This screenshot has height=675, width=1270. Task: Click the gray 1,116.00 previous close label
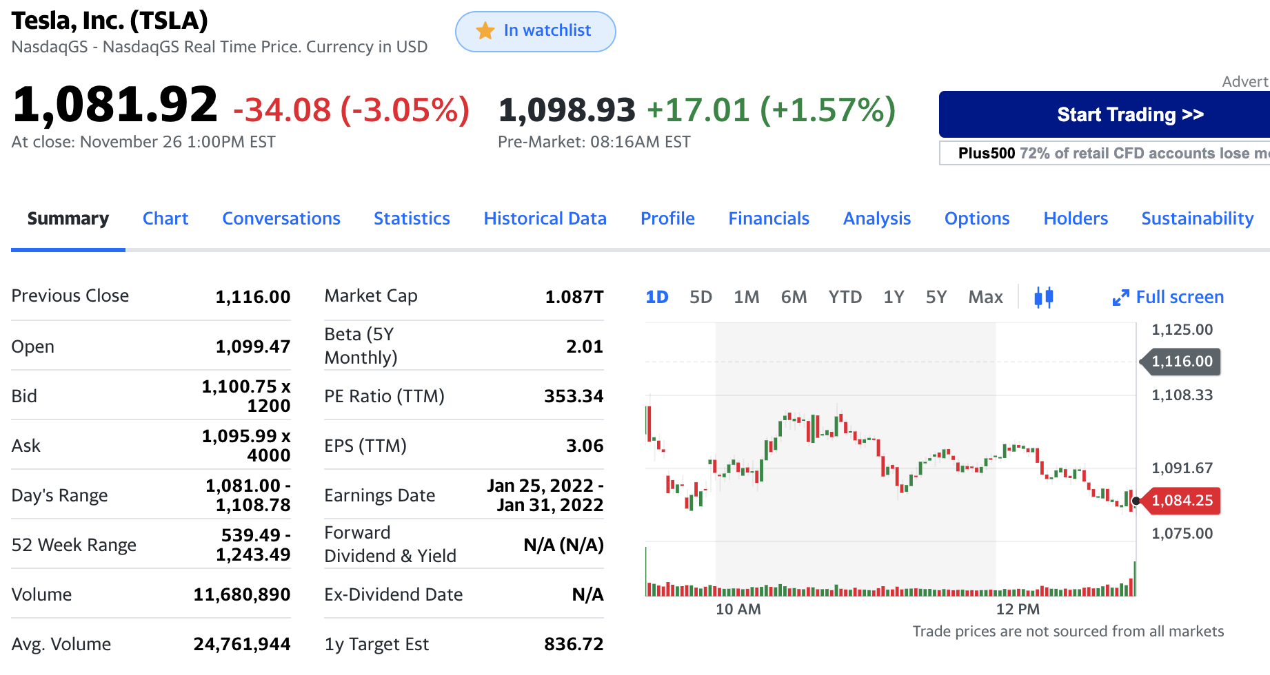[1182, 362]
